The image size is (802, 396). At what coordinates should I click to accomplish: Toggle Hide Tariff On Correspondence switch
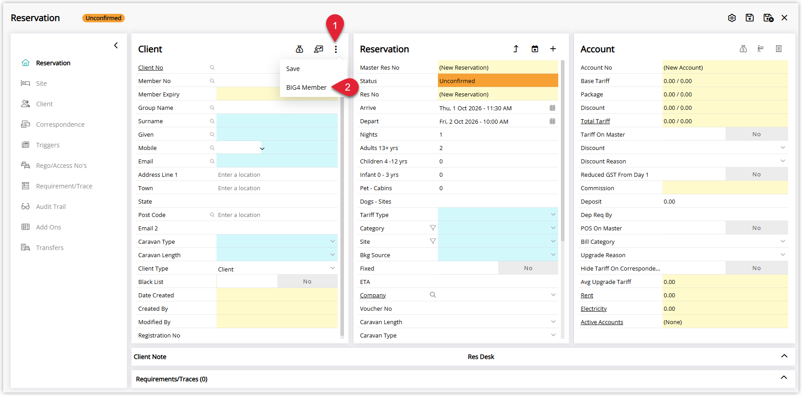point(756,268)
